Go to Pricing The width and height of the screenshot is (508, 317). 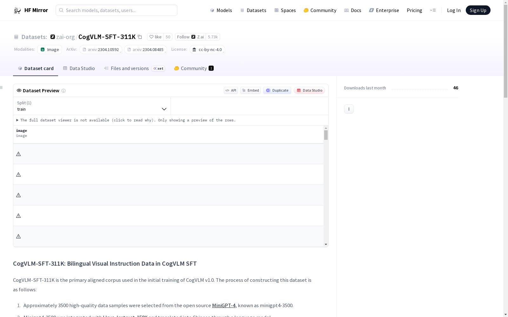(x=414, y=10)
